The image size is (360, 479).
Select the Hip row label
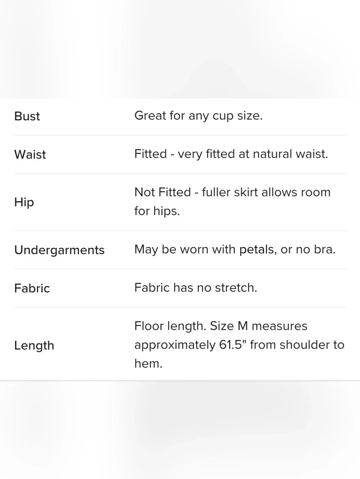pos(24,202)
